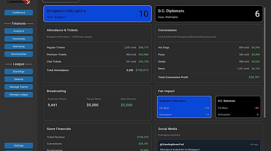Click Game Revenue green $5,000

click(126, 105)
